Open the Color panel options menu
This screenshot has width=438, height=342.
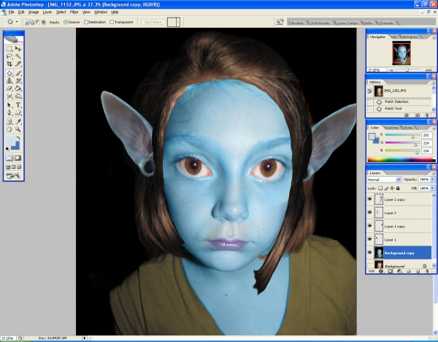[434, 128]
